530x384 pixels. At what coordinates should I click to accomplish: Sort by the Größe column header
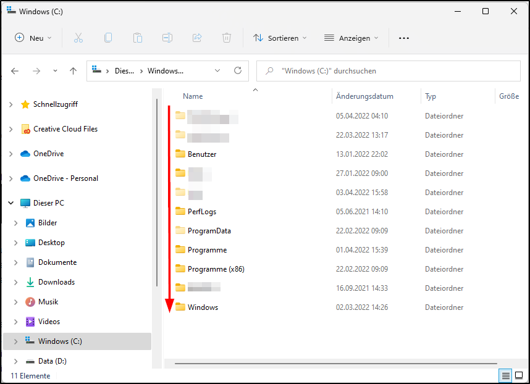pos(510,96)
